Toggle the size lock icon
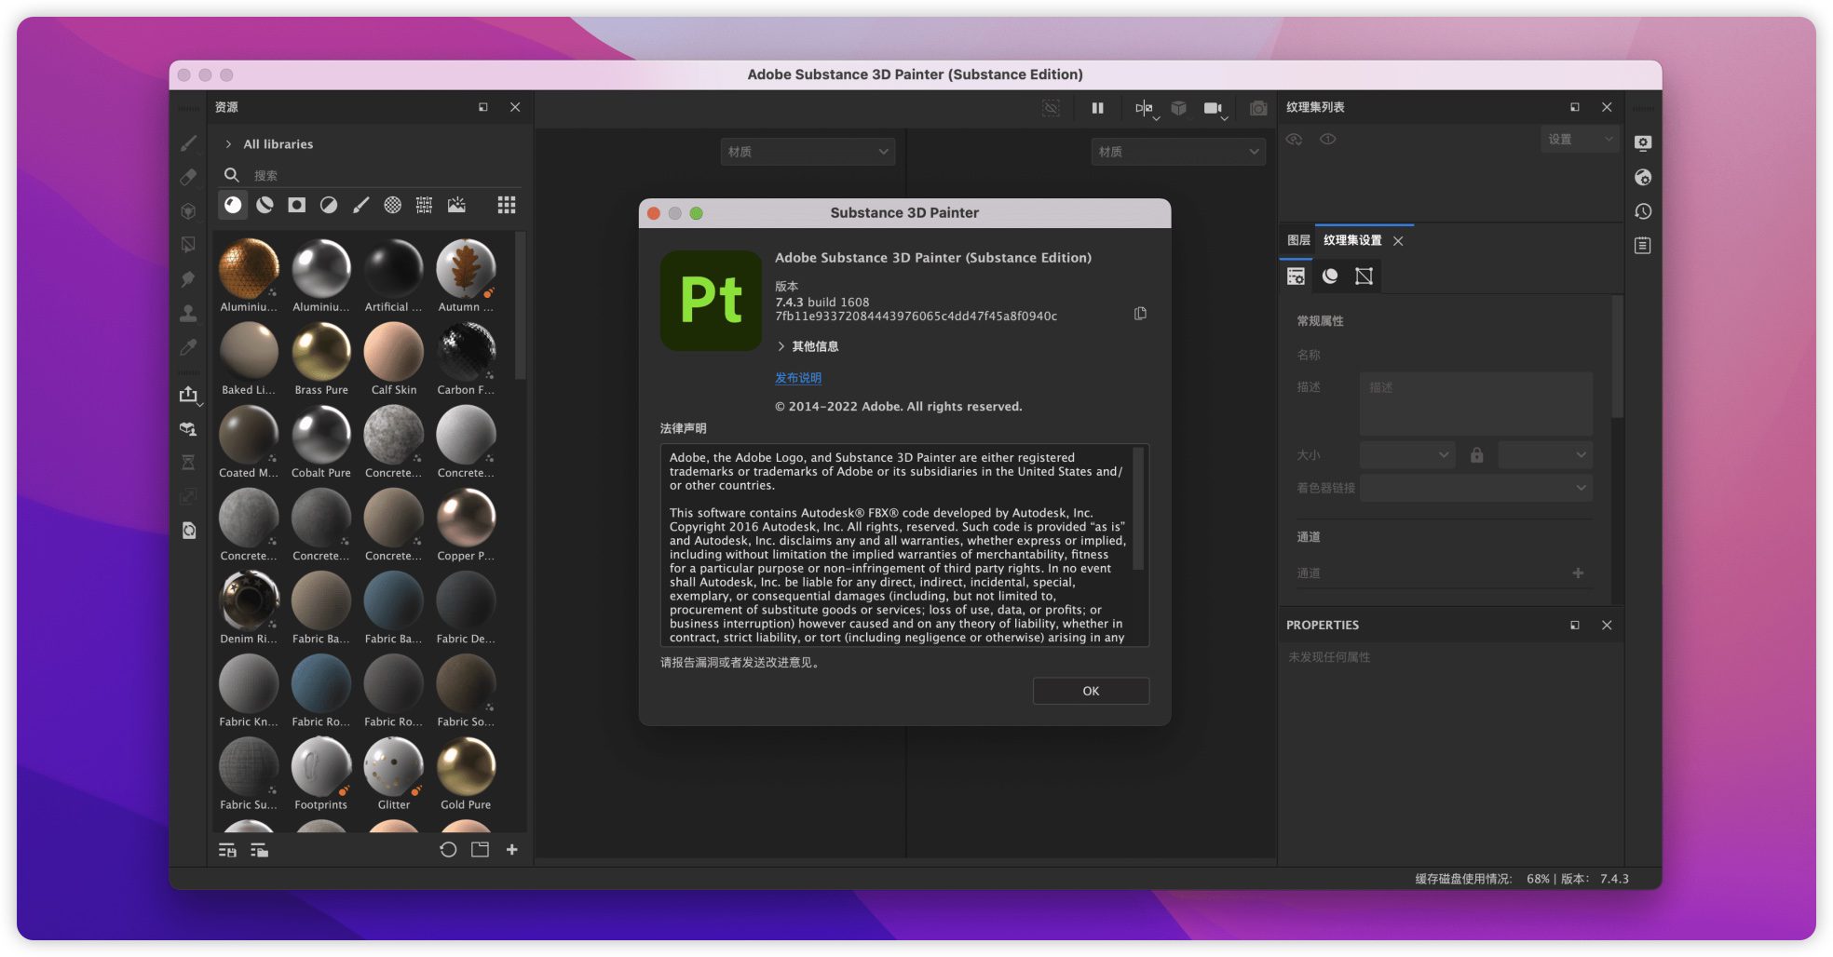 pyautogui.click(x=1476, y=455)
